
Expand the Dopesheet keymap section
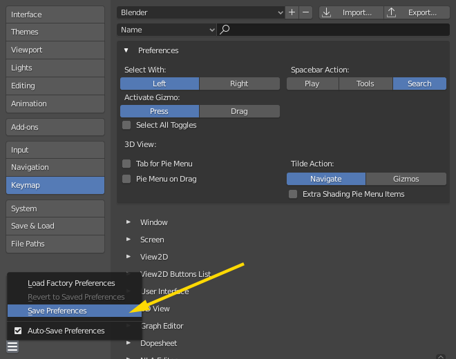[129, 343]
